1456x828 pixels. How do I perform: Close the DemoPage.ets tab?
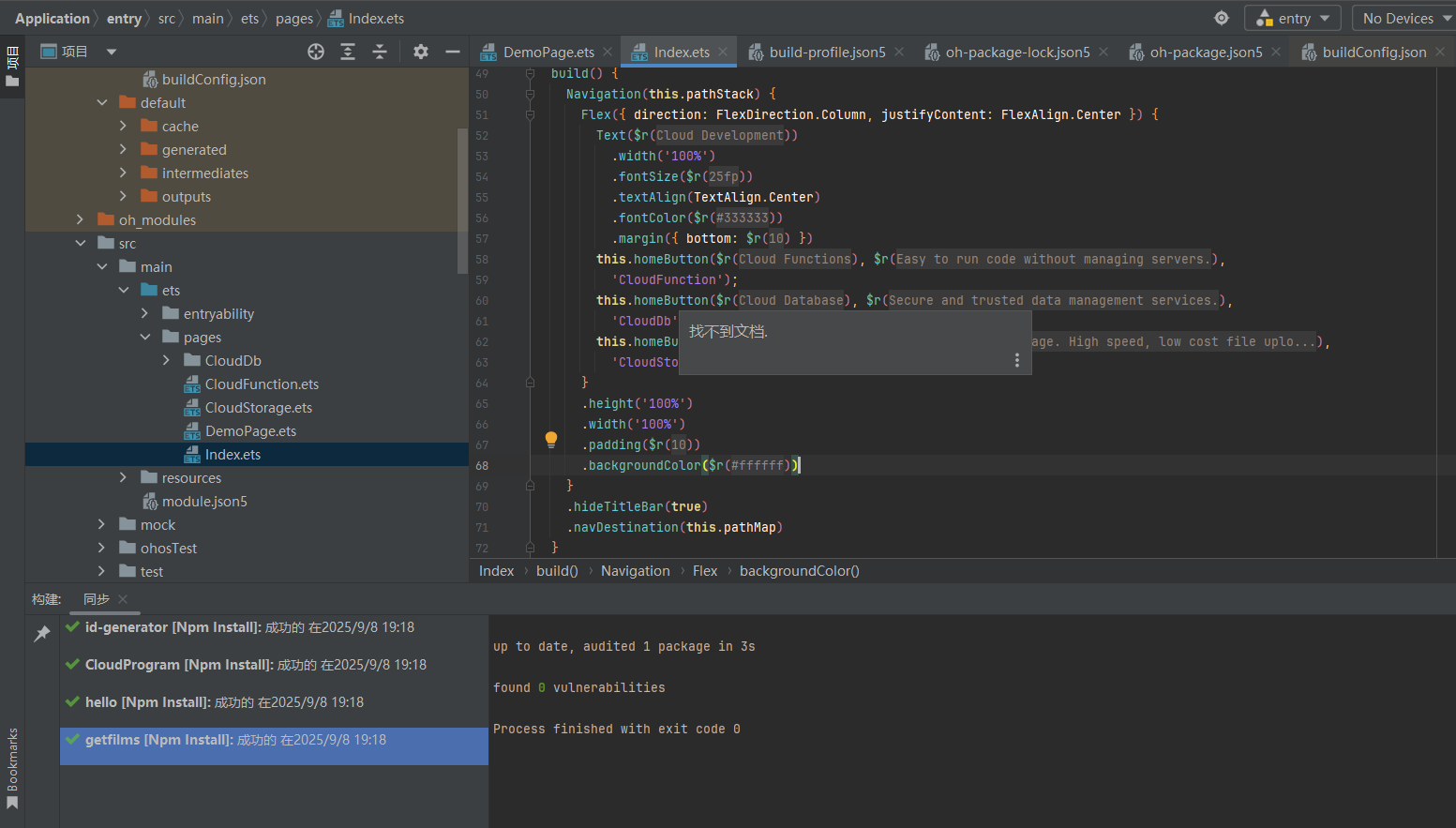[x=608, y=53]
